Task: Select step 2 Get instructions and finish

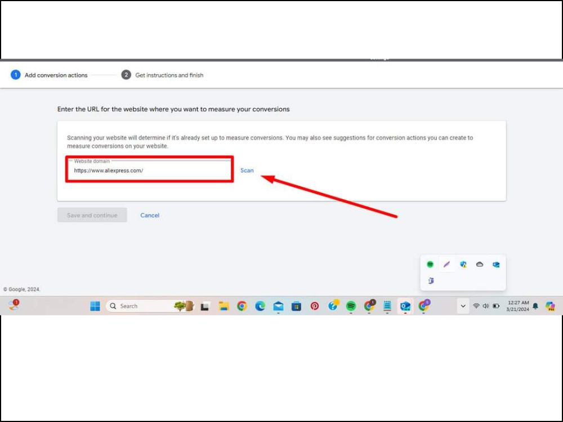Action: tap(162, 75)
